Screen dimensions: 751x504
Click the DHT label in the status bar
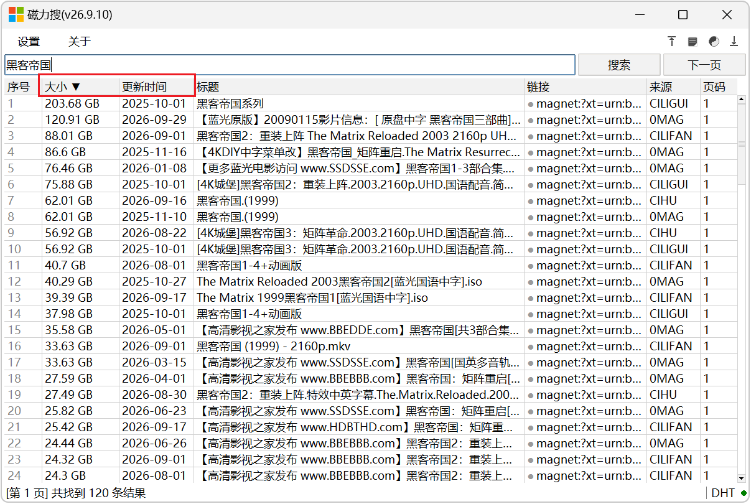723,493
